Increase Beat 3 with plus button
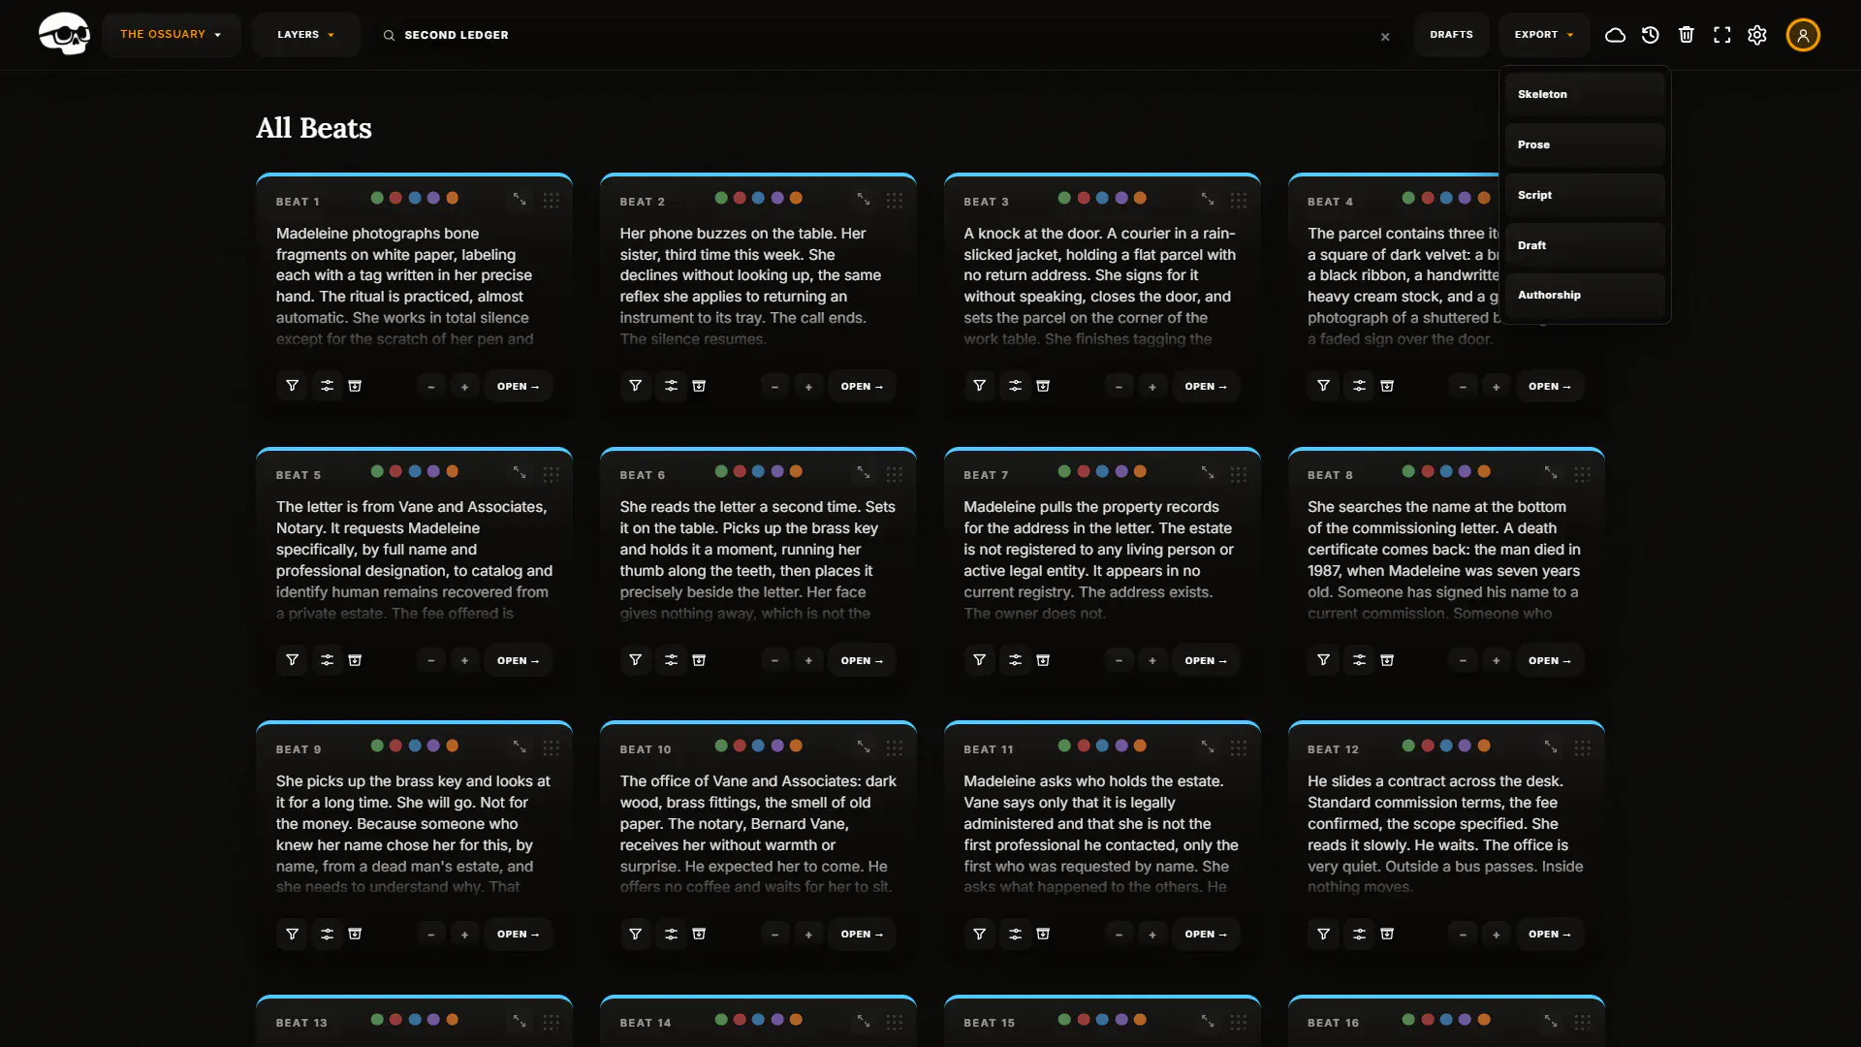This screenshot has width=1861, height=1047. coord(1152,387)
